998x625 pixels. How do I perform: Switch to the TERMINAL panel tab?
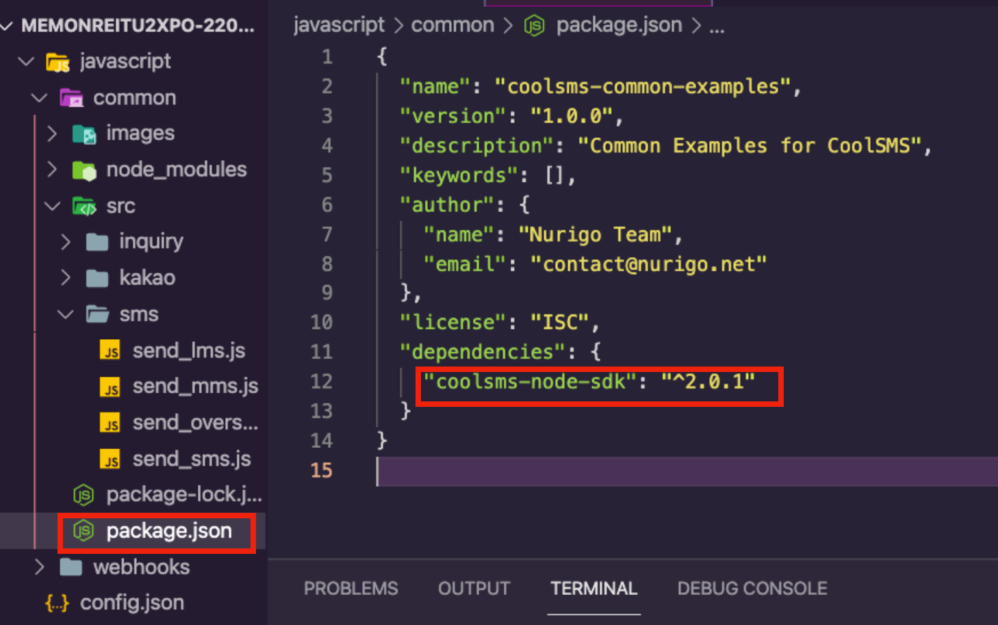click(x=594, y=589)
